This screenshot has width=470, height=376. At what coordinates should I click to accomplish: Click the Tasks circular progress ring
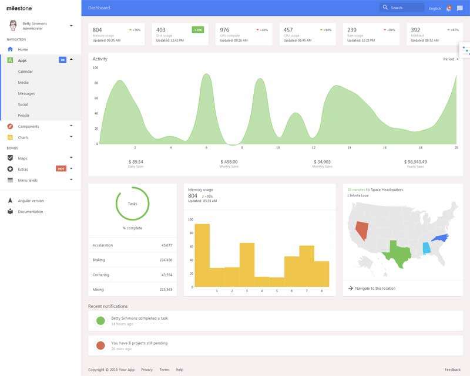pyautogui.click(x=132, y=204)
